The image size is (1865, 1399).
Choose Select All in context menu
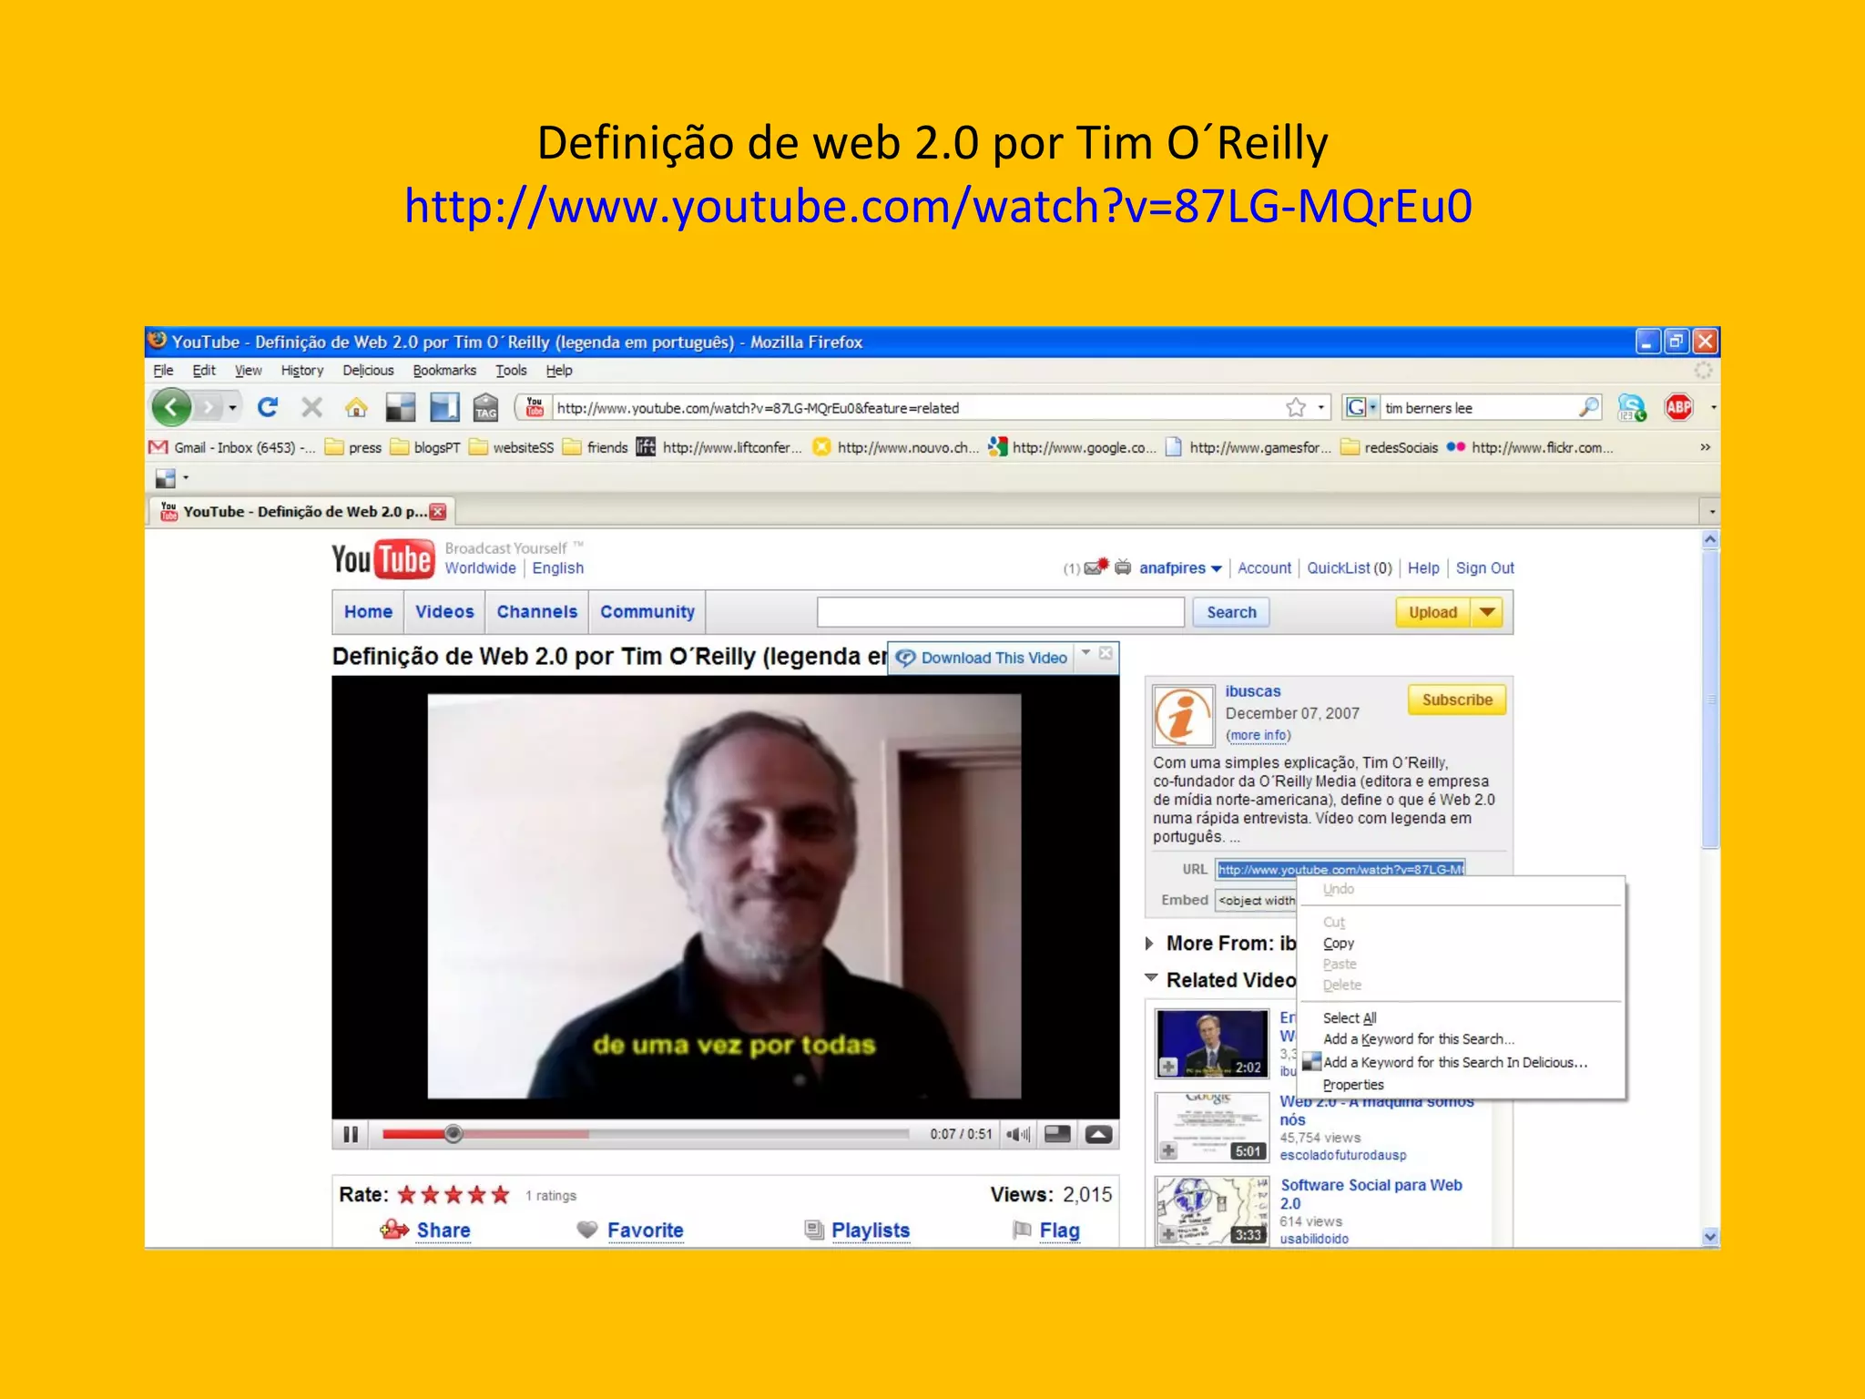[1350, 1017]
